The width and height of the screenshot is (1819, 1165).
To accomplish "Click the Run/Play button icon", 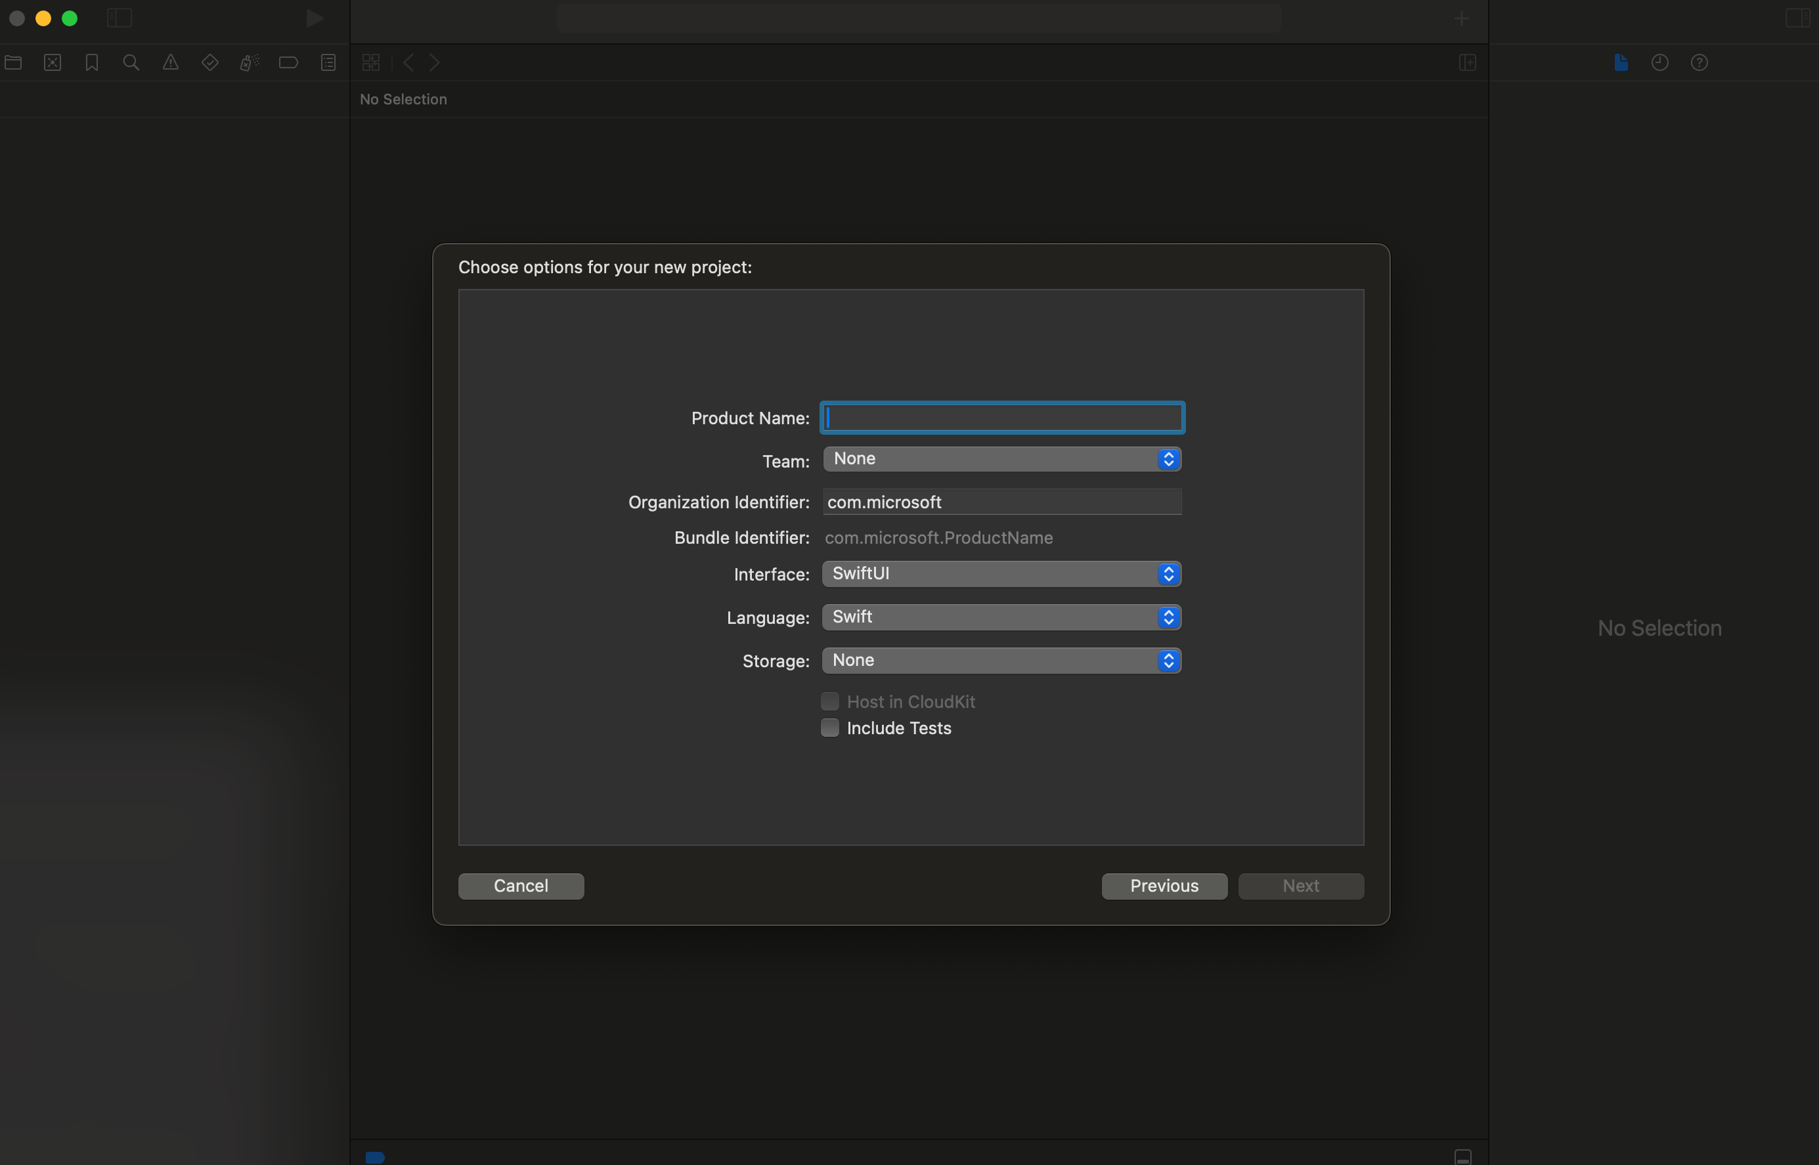I will coord(313,17).
